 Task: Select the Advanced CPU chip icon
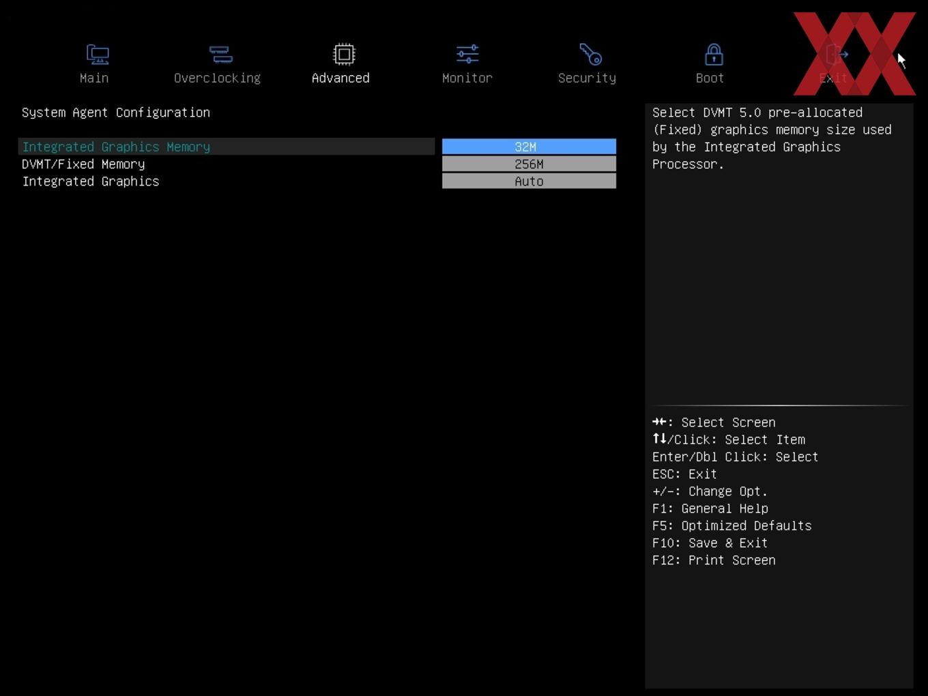point(344,54)
